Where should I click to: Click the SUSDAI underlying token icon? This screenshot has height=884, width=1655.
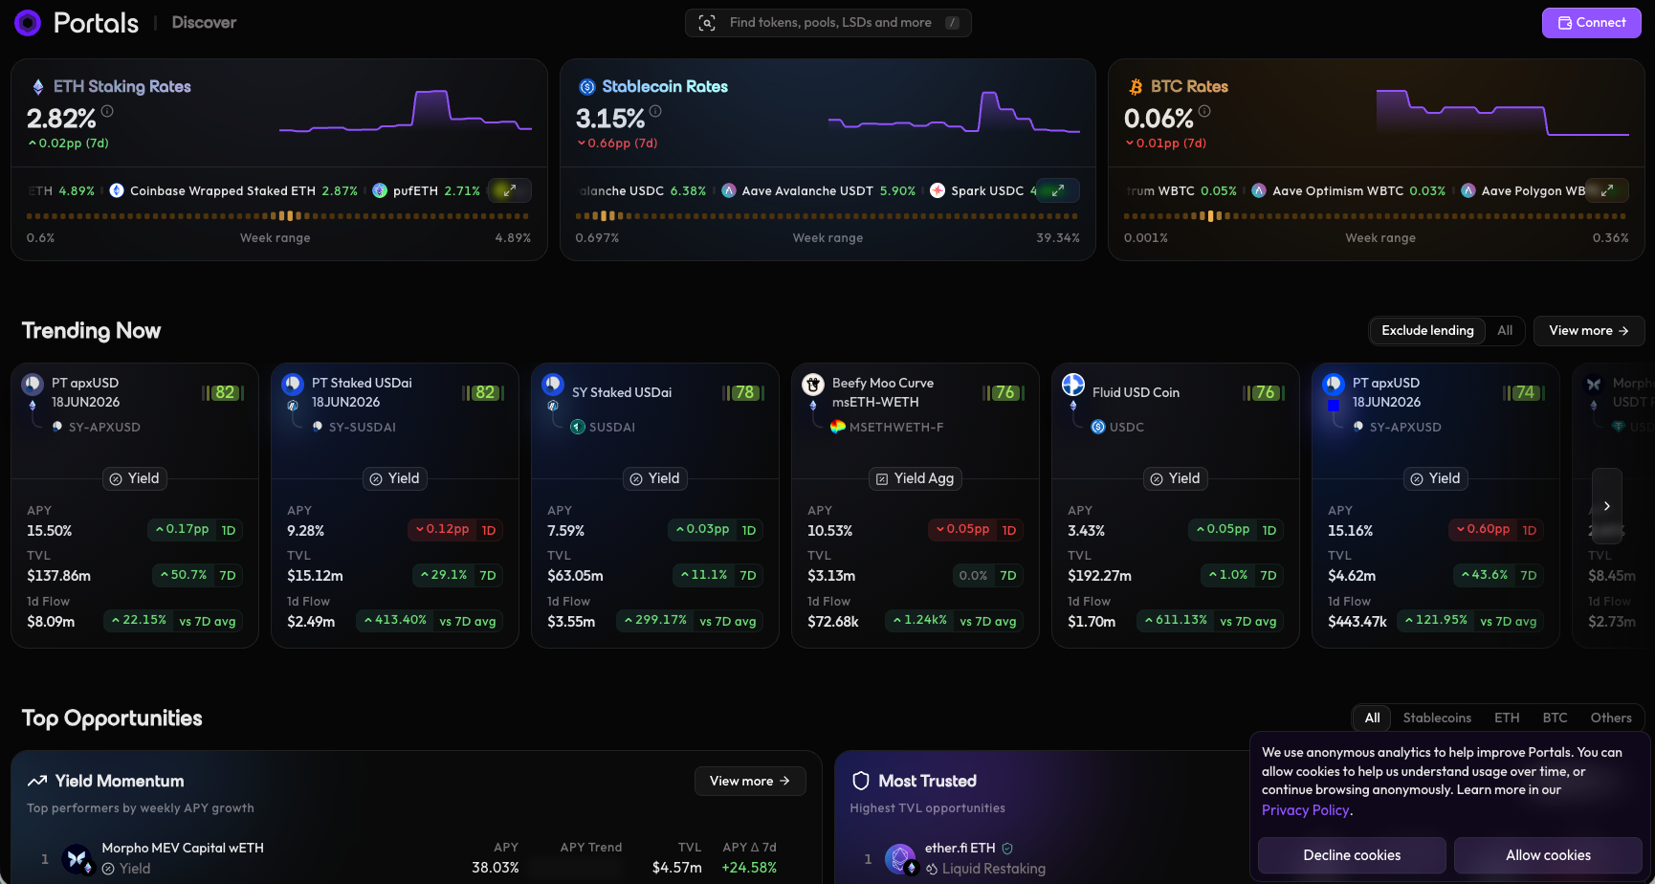578,427
